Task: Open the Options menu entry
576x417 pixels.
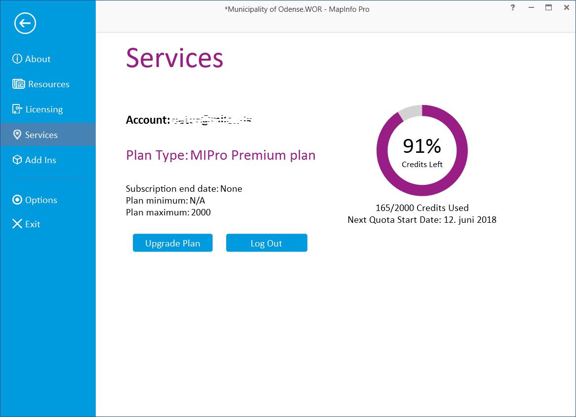Action: pos(41,200)
